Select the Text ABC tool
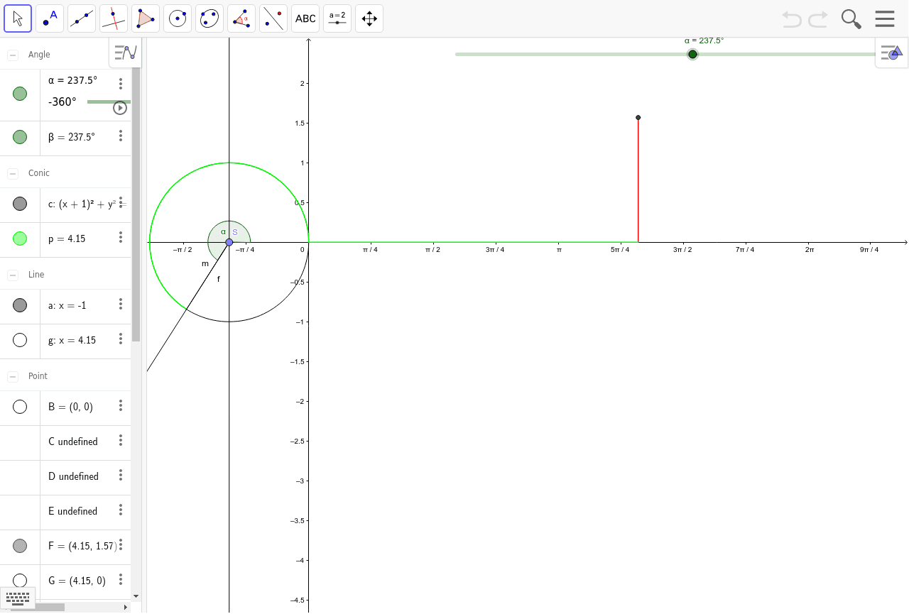The height and width of the screenshot is (614, 909). [305, 18]
